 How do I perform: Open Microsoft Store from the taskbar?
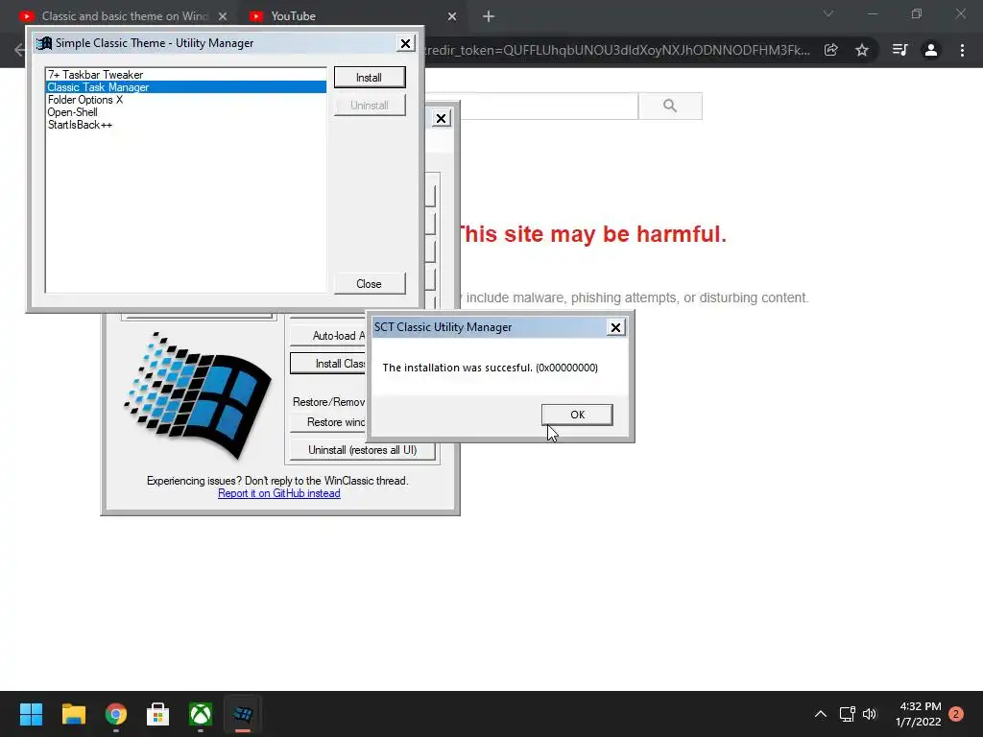[158, 714]
